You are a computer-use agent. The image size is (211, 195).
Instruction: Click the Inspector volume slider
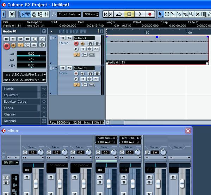coord(31,56)
